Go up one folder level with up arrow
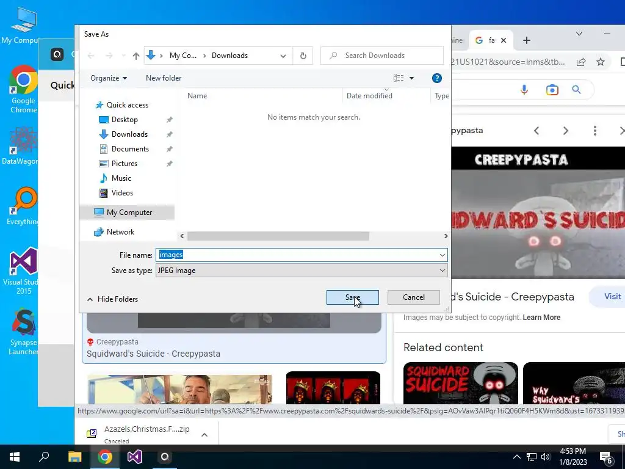The image size is (625, 469). [136, 56]
